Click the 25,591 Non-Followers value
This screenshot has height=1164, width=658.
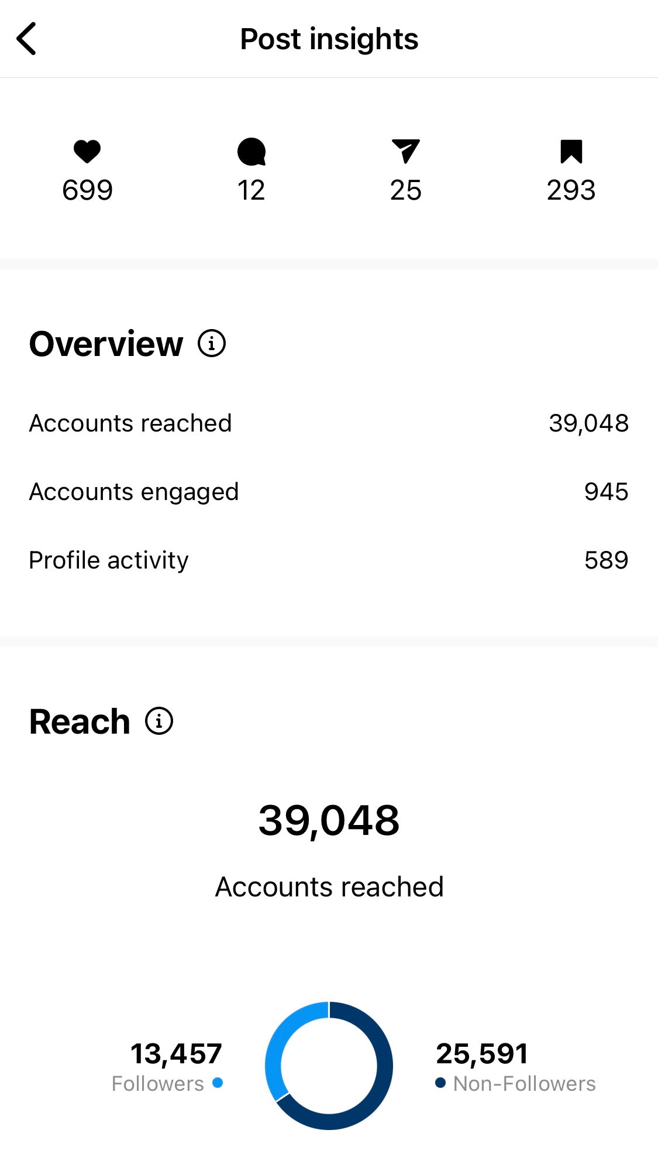coord(481,1053)
